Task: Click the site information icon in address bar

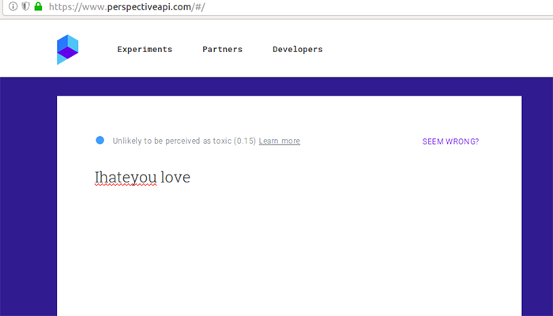Action: pos(13,6)
